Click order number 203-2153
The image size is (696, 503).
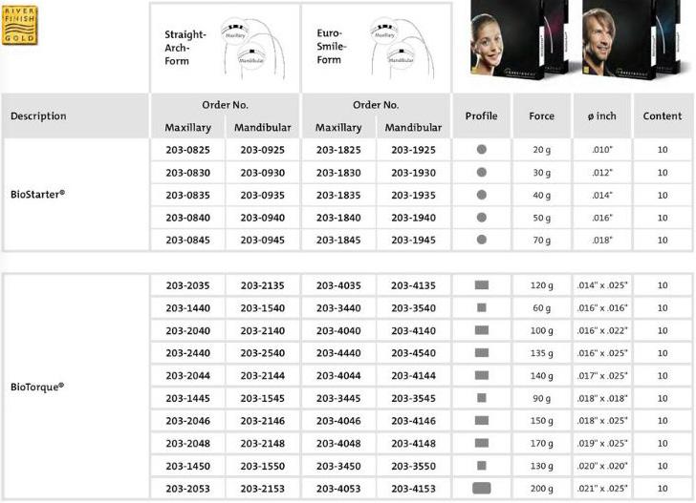pos(263,489)
